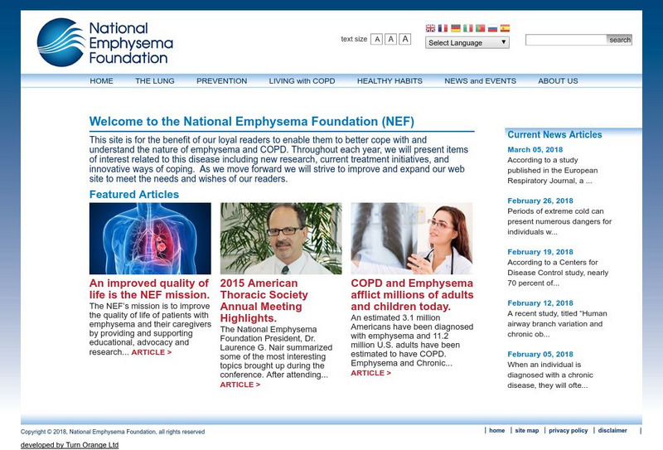Click the footer home link
Image resolution: width=663 pixels, height=450 pixels.
click(x=496, y=431)
